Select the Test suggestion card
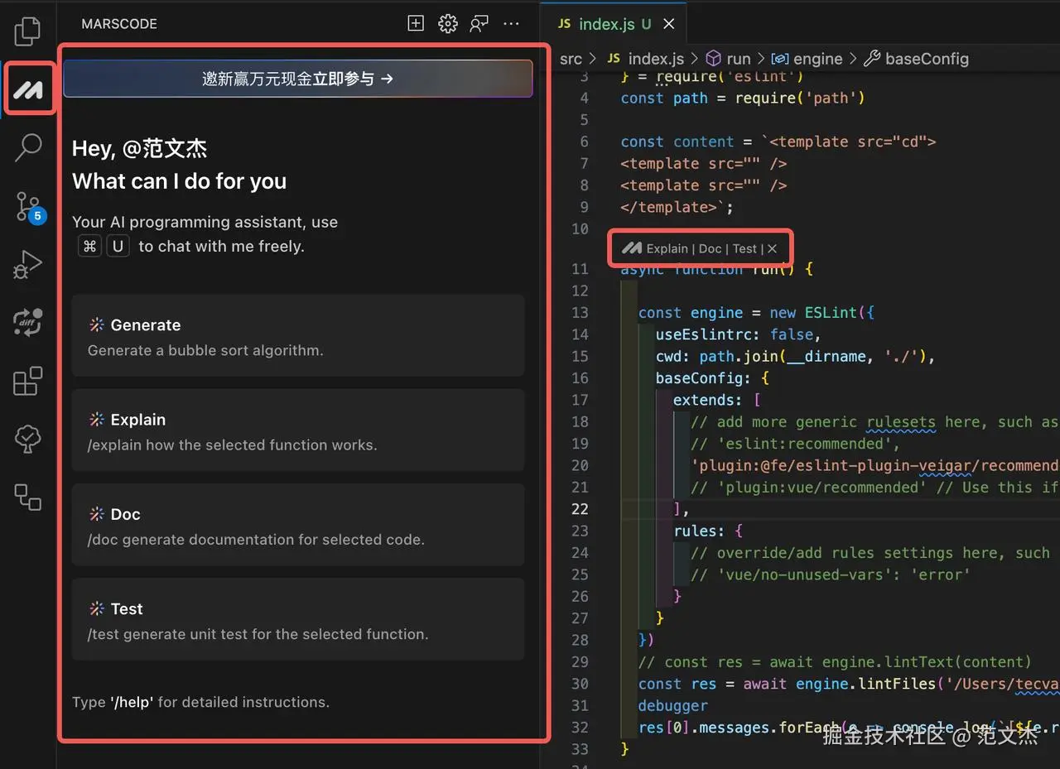Viewport: 1060px width, 769px height. pos(298,618)
